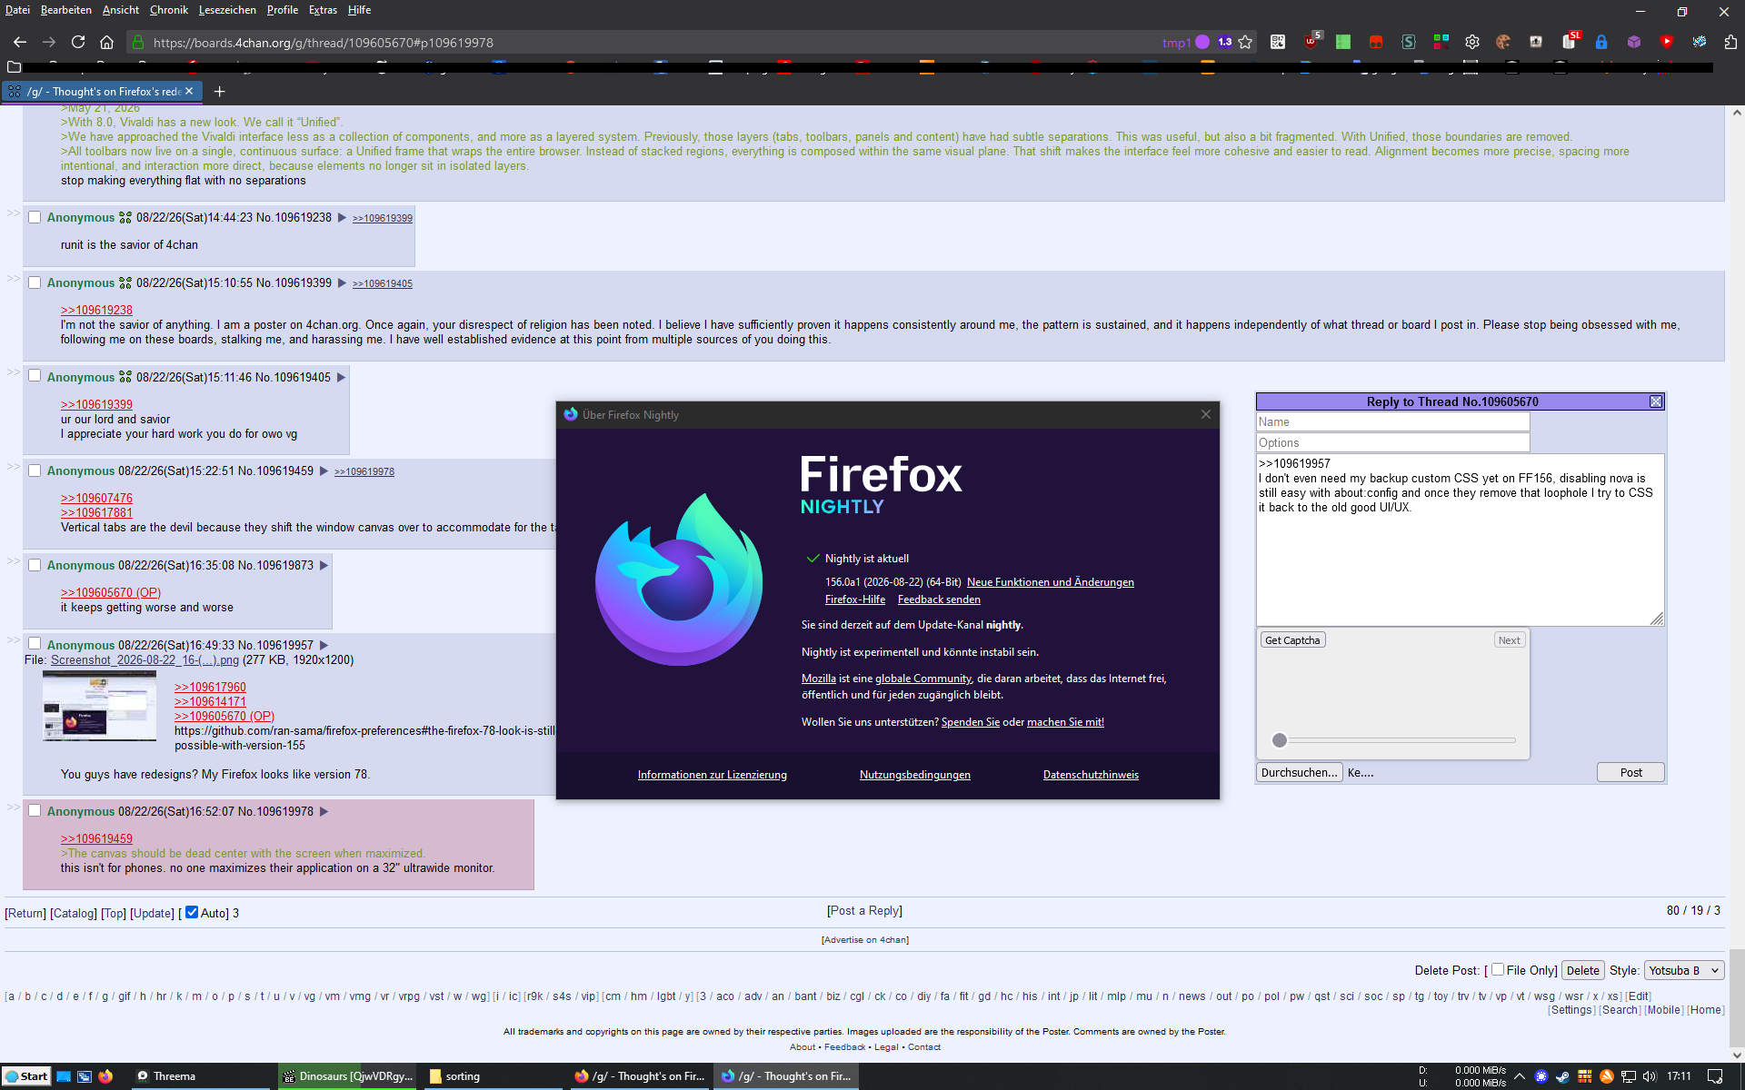Uncheck the Auto update checkbox
This screenshot has height=1090, width=1745.
coord(192,912)
